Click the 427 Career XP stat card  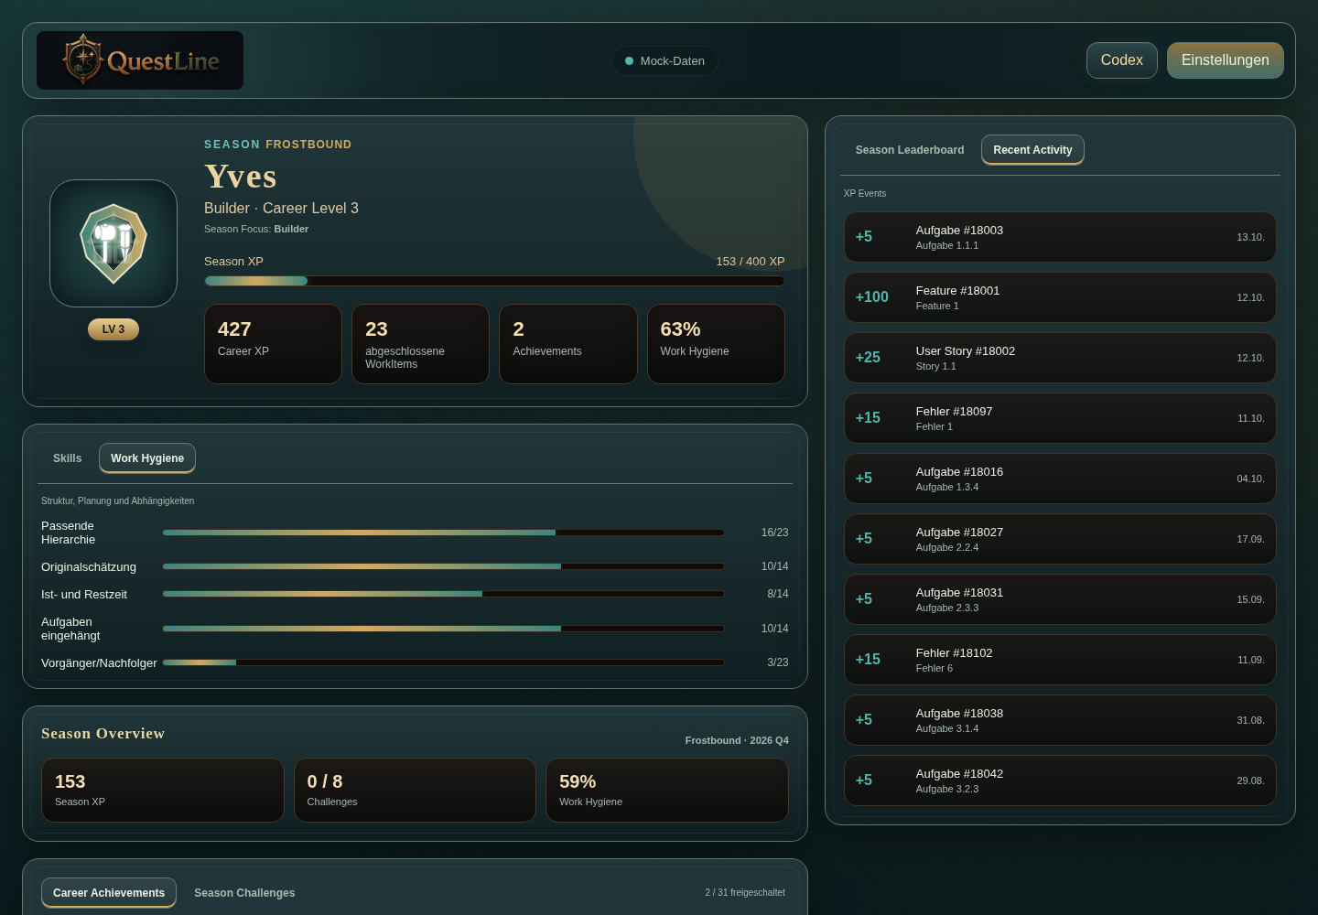(273, 344)
